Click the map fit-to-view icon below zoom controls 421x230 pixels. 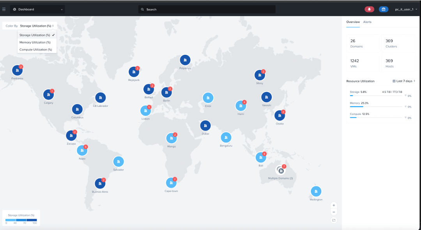pos(333,220)
